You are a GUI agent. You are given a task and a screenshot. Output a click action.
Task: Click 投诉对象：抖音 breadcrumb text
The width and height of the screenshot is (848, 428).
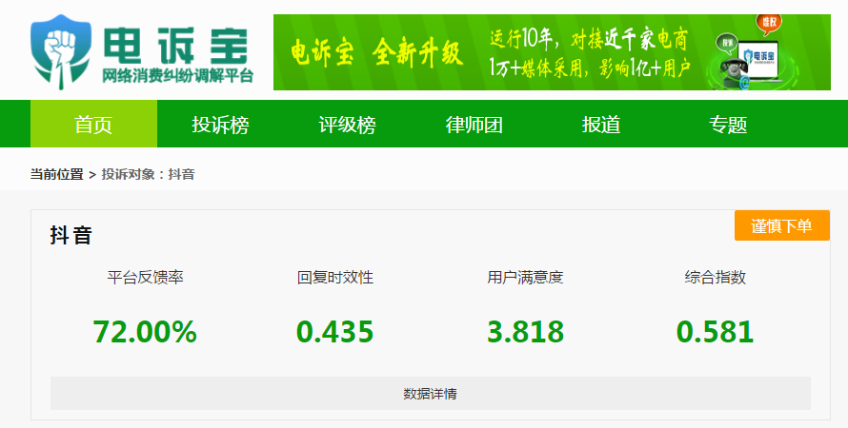pyautogui.click(x=149, y=174)
